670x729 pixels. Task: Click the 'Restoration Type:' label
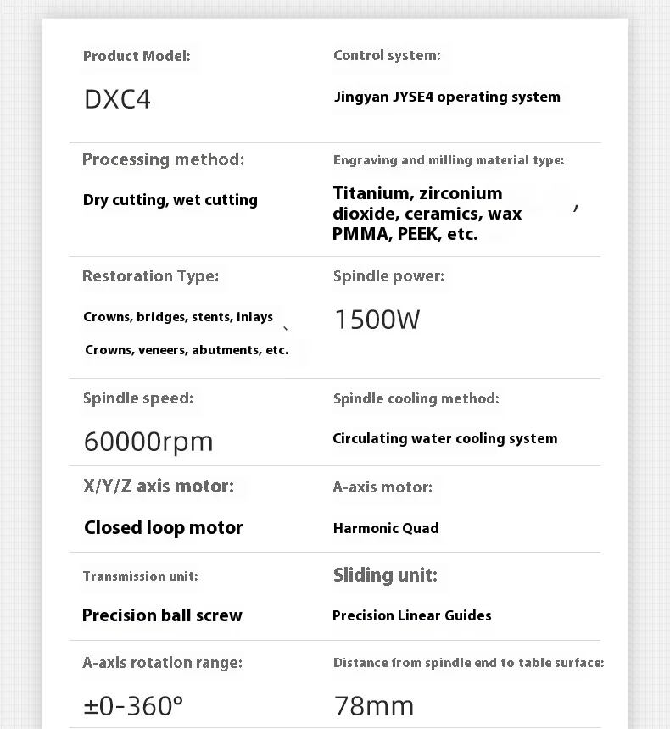click(x=150, y=275)
